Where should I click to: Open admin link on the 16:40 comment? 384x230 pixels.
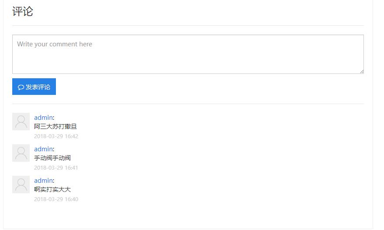(x=43, y=181)
